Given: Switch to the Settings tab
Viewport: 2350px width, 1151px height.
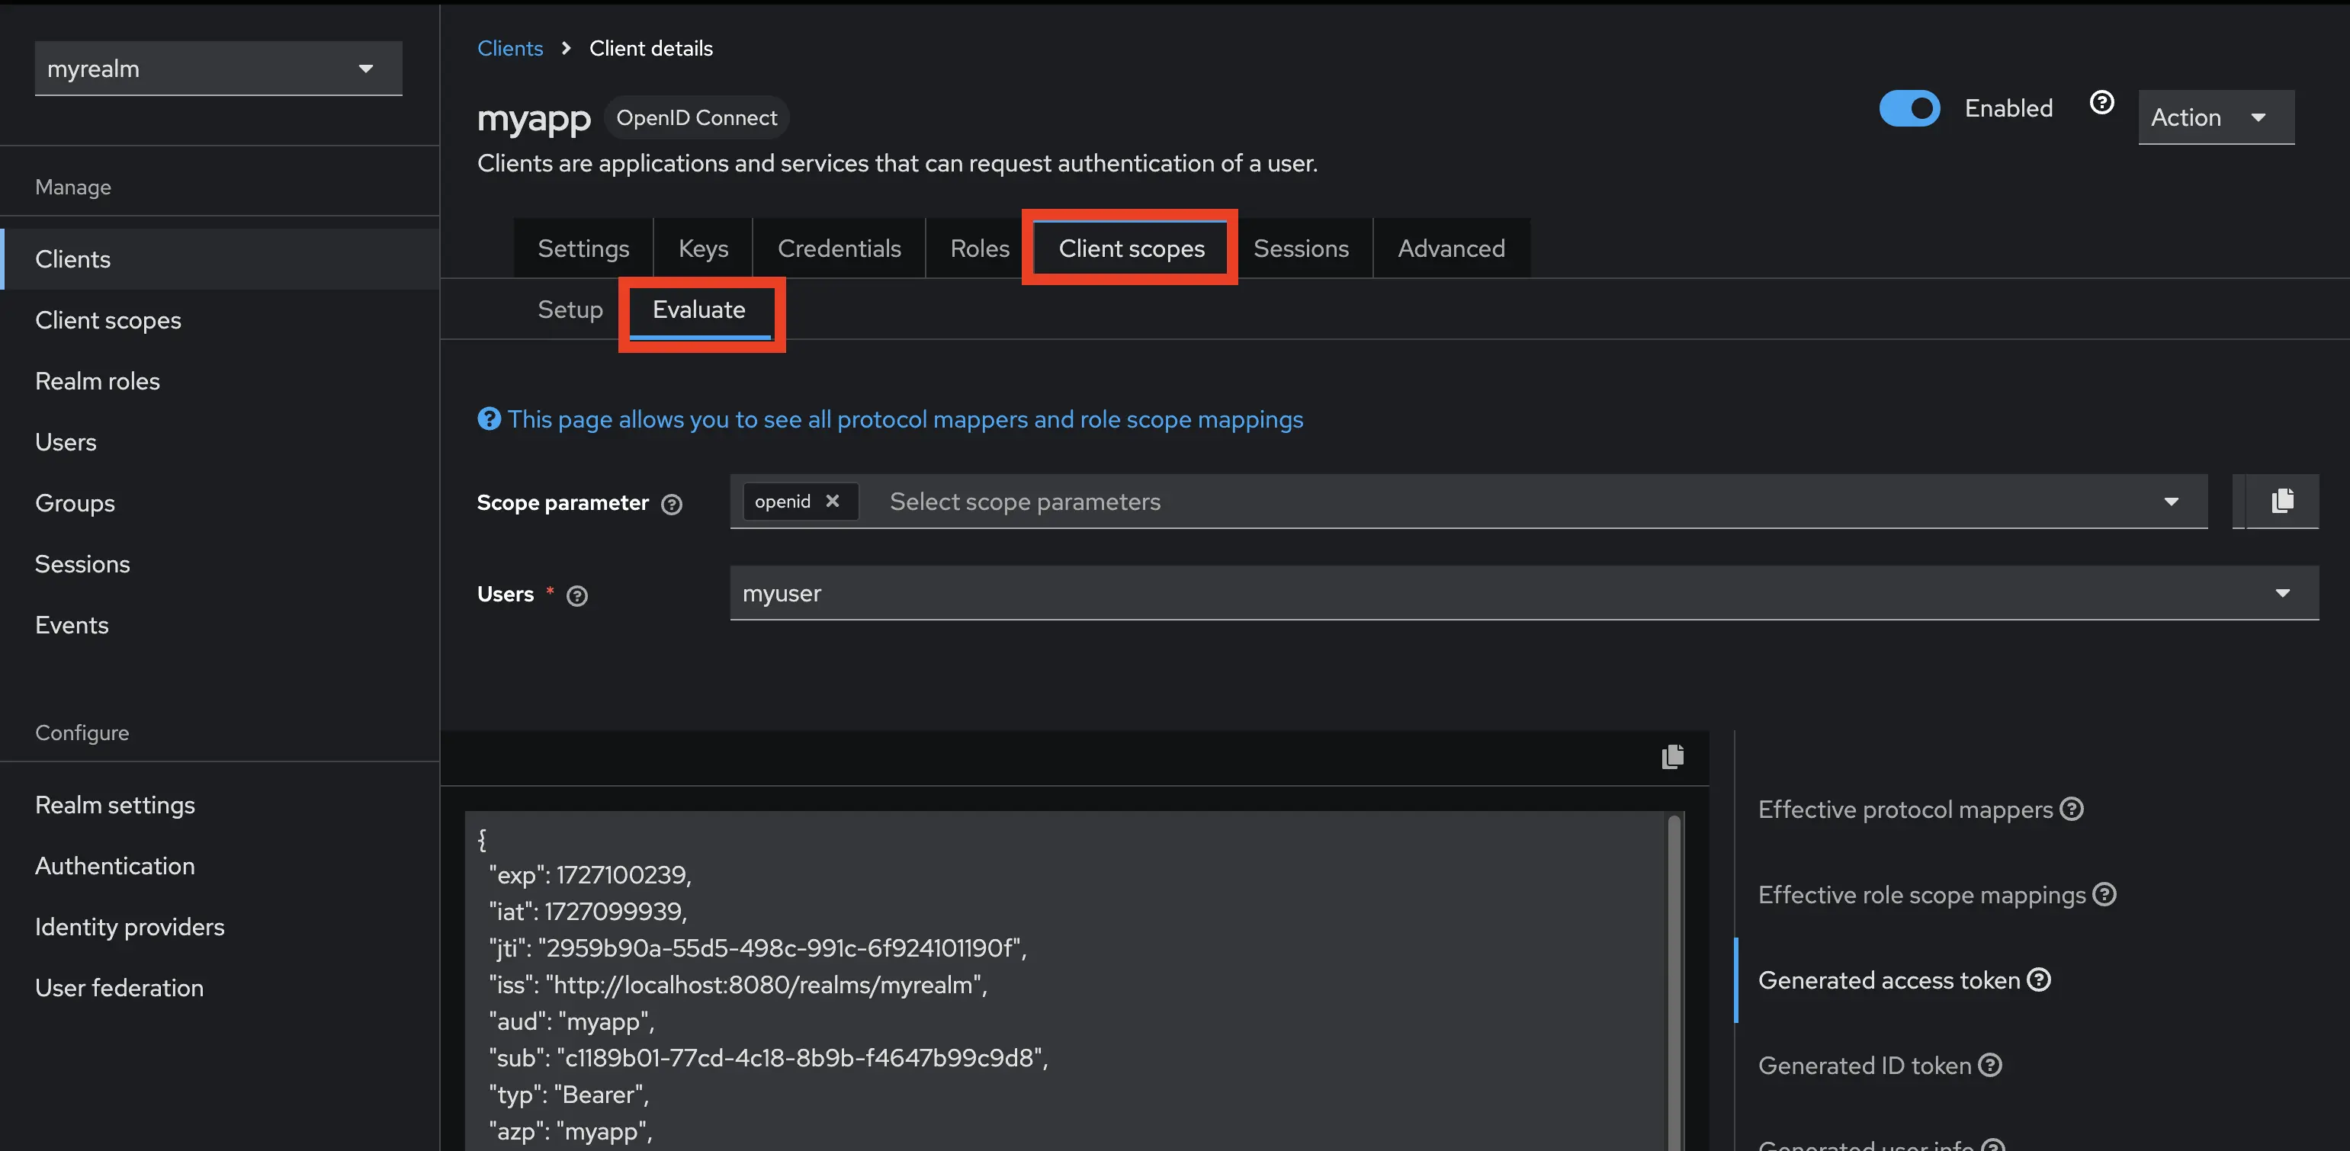Looking at the screenshot, I should (585, 247).
